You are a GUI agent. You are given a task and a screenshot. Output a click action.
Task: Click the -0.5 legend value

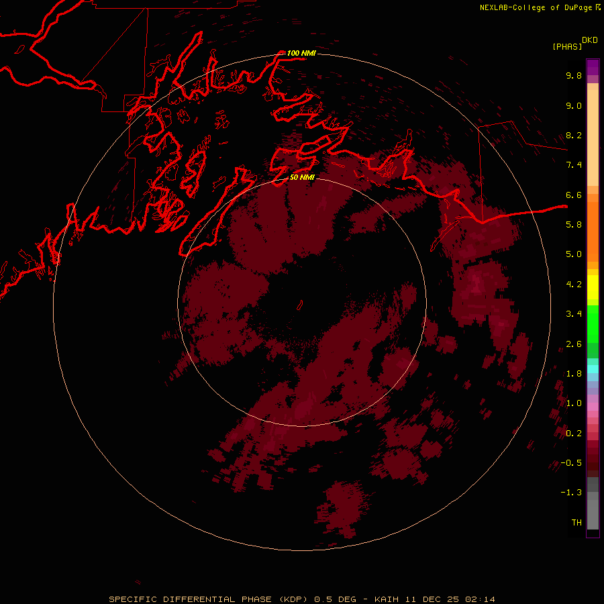pyautogui.click(x=571, y=463)
